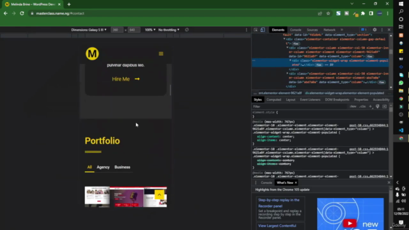Select the Business portfolio filter
409x230 pixels.
point(122,167)
